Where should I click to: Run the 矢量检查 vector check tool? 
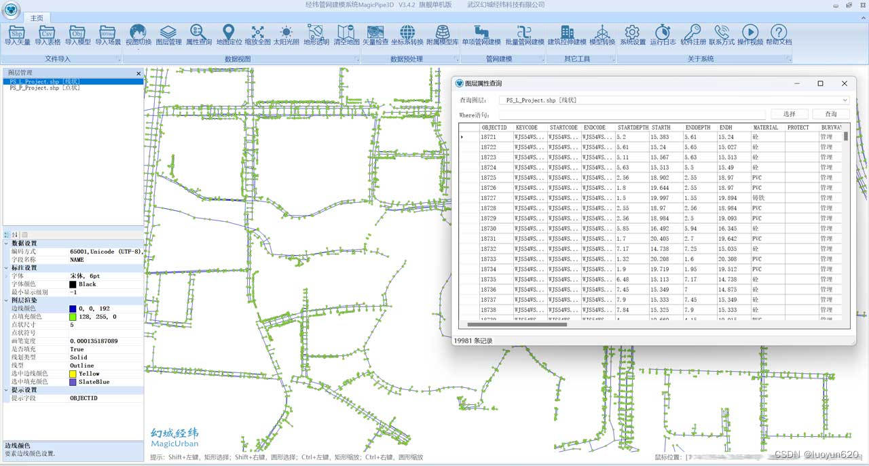[x=375, y=35]
